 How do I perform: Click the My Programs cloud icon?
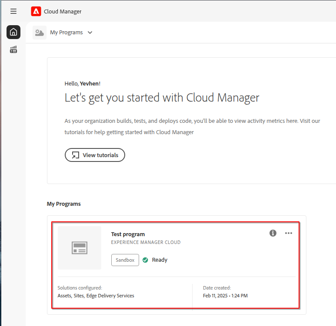click(x=40, y=33)
